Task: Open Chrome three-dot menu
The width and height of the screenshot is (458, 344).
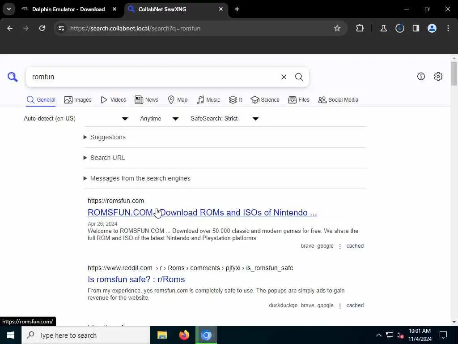Action: tap(448, 28)
